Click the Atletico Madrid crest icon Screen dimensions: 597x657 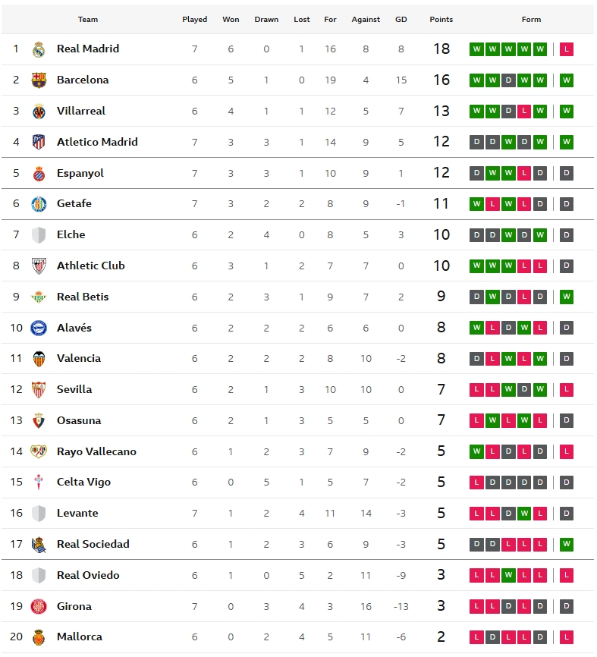pyautogui.click(x=39, y=142)
